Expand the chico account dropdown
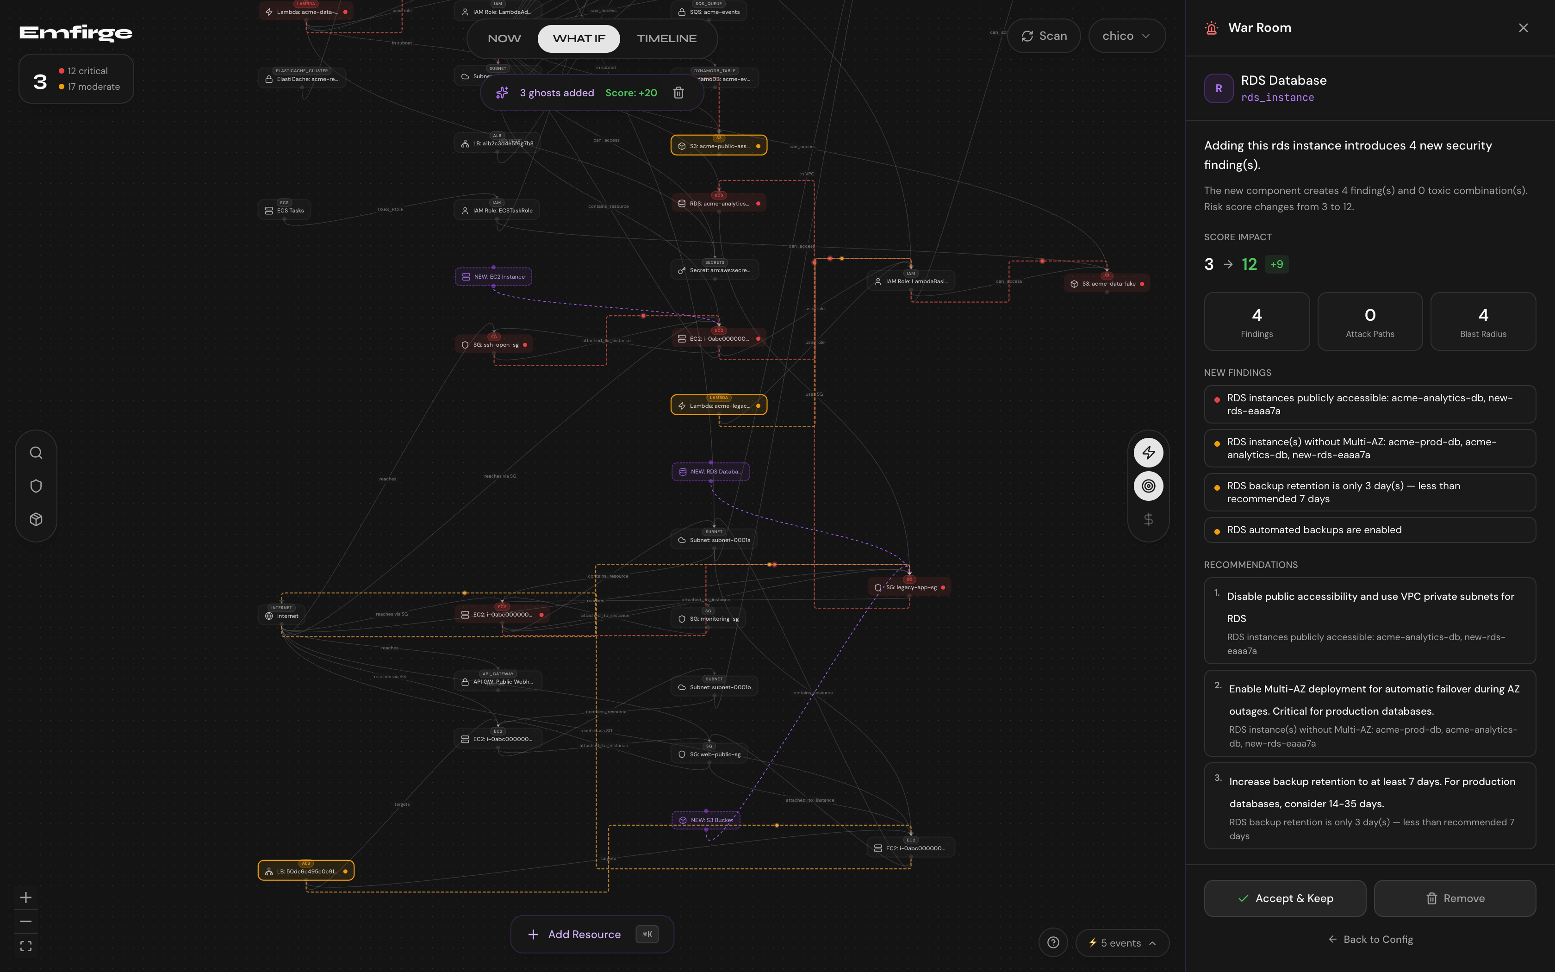The height and width of the screenshot is (972, 1555). (1126, 36)
